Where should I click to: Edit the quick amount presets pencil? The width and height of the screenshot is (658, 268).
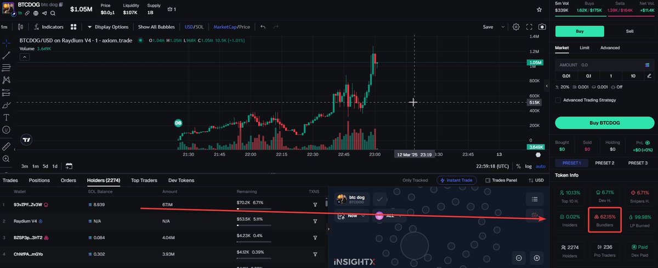tap(649, 75)
